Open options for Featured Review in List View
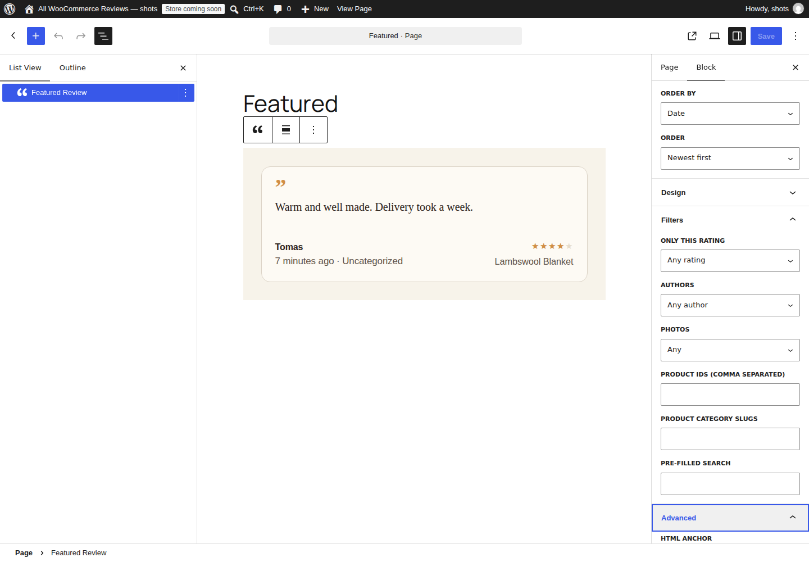The image size is (809, 562). coord(185,93)
